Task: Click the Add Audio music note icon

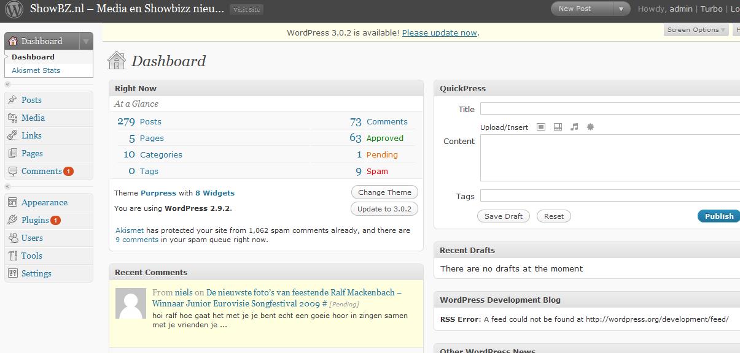Action: pyautogui.click(x=574, y=127)
